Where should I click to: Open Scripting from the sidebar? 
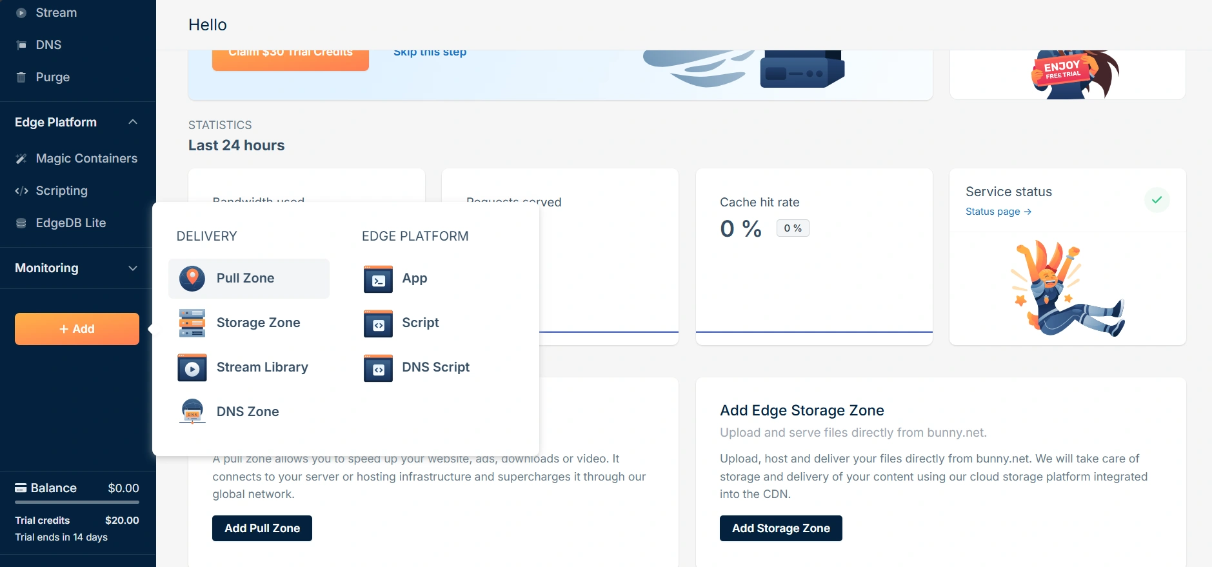tap(61, 191)
